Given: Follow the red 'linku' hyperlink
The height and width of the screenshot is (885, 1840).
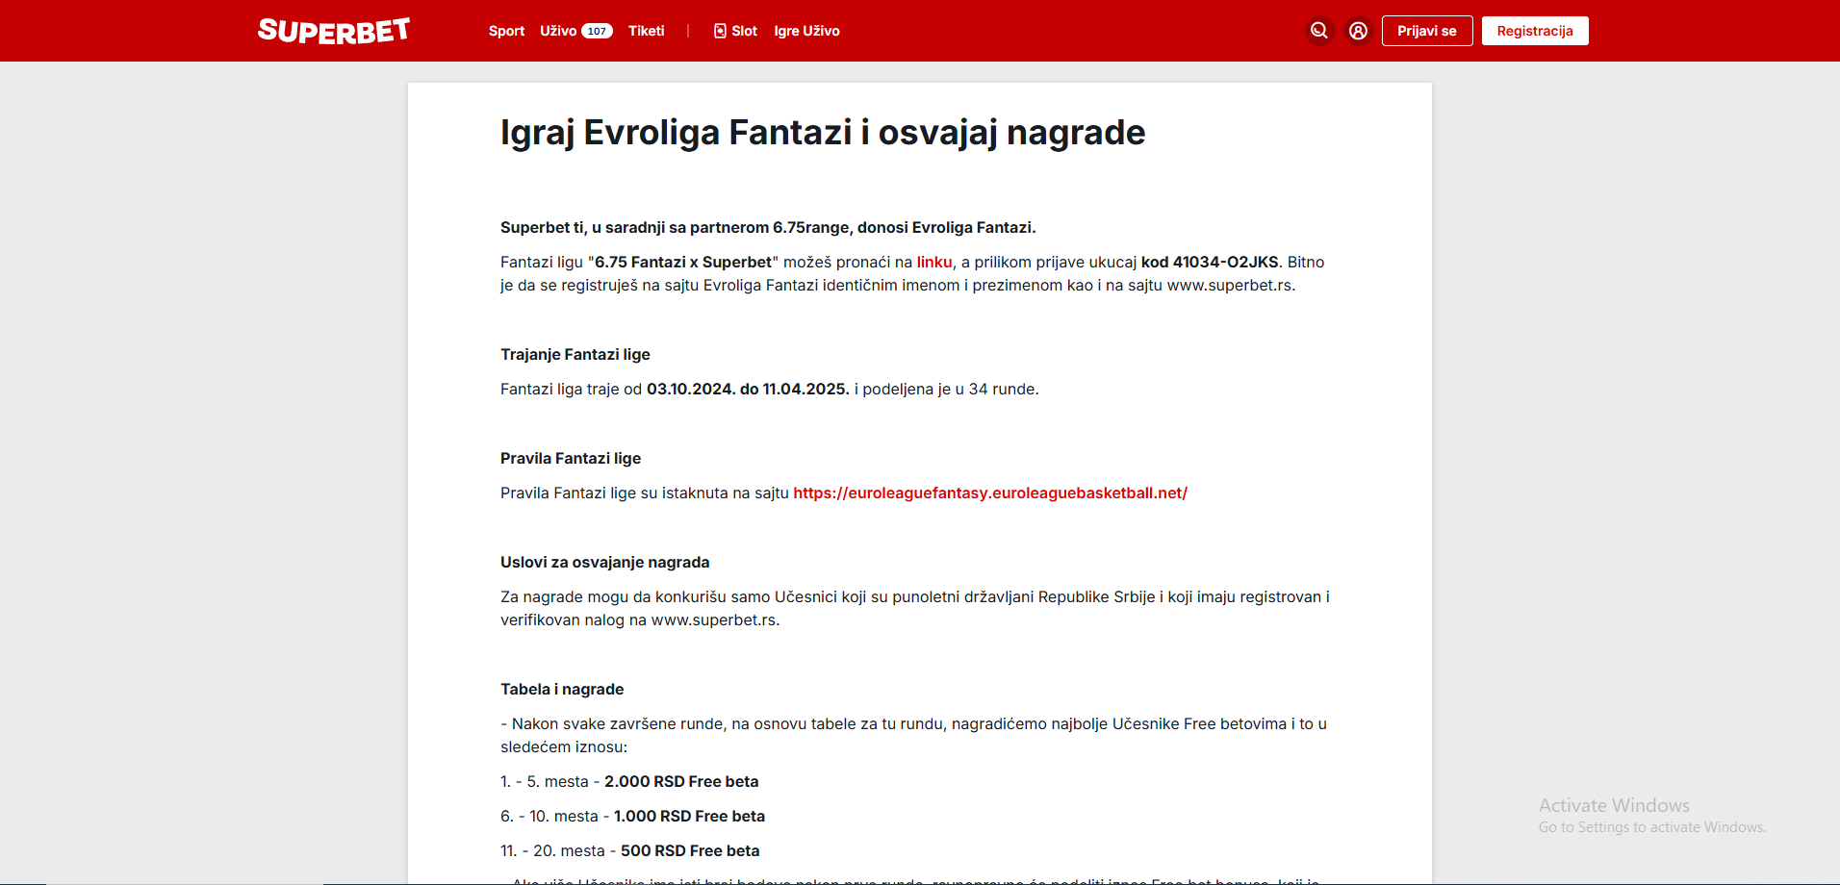Looking at the screenshot, I should [934, 262].
